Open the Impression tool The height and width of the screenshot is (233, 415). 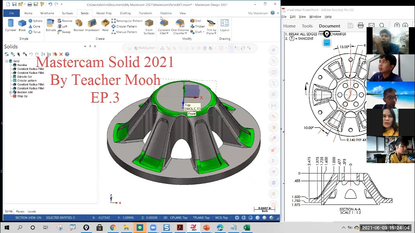point(92,25)
